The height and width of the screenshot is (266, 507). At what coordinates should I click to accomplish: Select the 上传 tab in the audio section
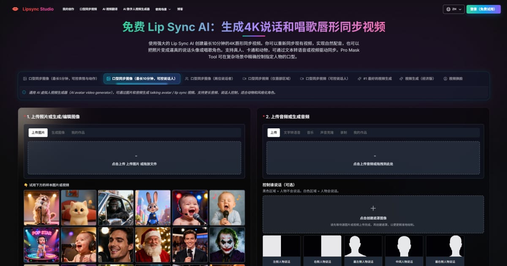(x=274, y=133)
